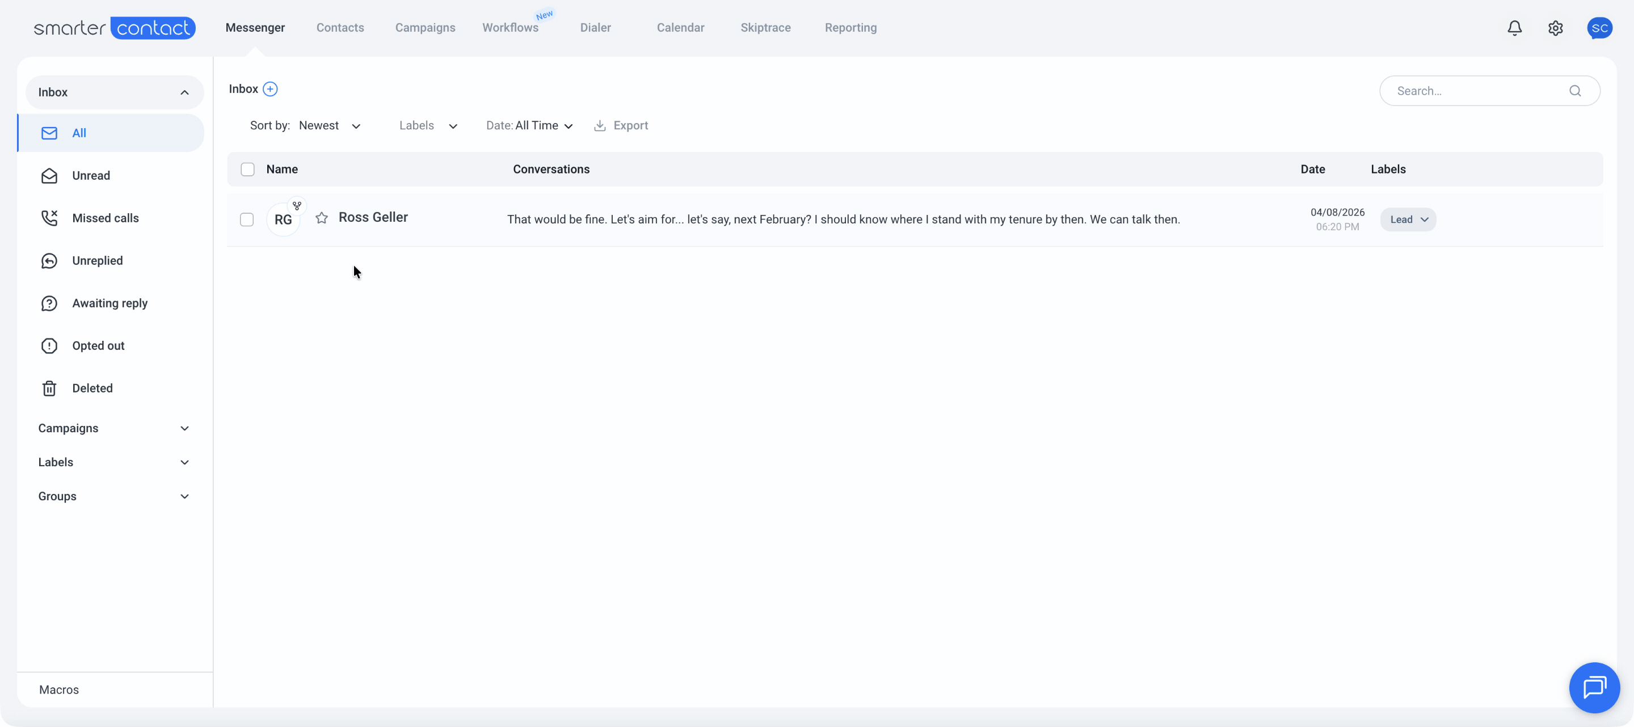Switch to the Contacts tab
Viewport: 1634px width, 727px height.
tap(340, 28)
